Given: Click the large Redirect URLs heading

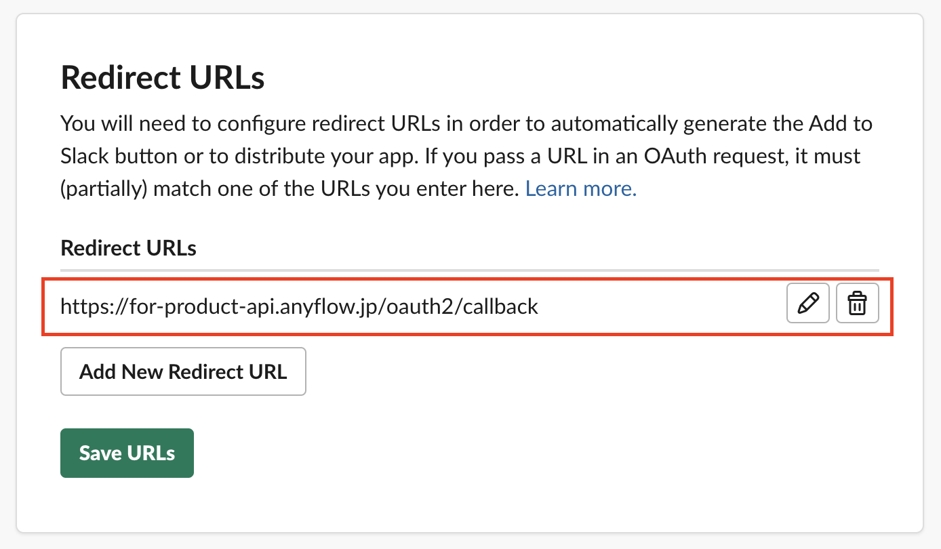Looking at the screenshot, I should point(163,78).
